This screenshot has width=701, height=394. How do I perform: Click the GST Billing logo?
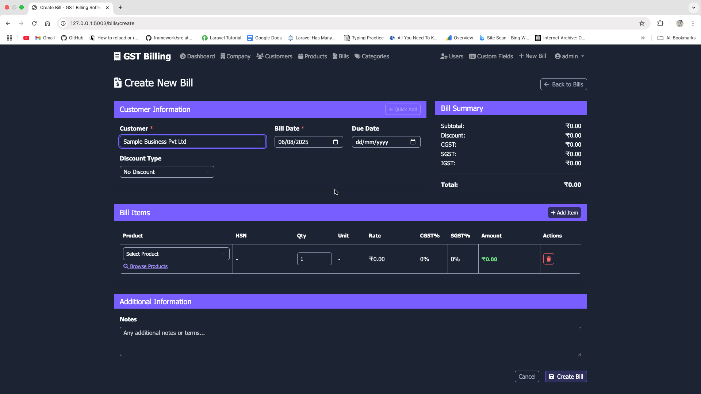[142, 57]
